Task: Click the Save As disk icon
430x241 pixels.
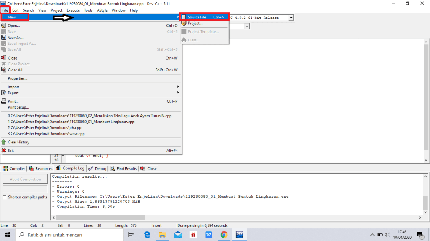Action: pyautogui.click(x=4, y=38)
